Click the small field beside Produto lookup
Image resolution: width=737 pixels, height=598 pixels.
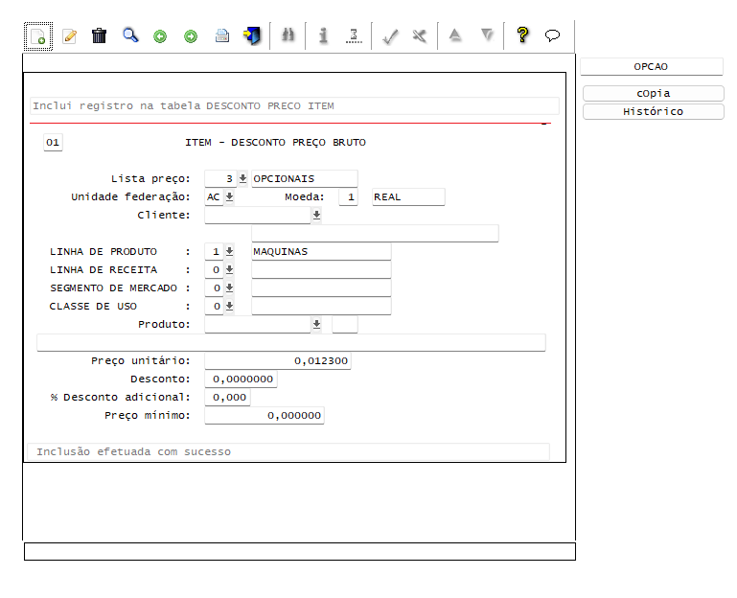[345, 324]
